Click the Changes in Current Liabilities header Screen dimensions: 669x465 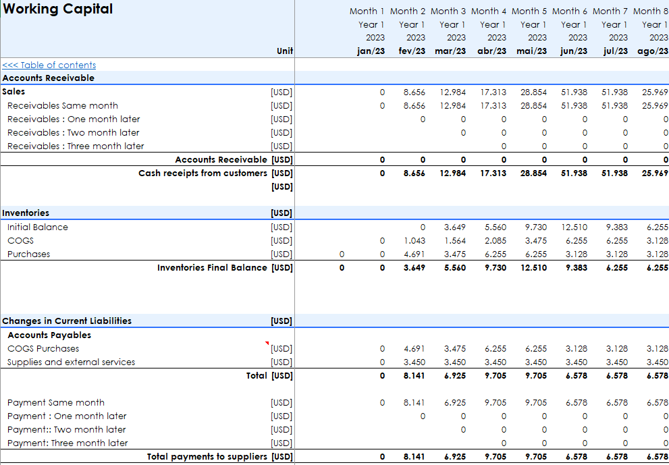tap(67, 321)
